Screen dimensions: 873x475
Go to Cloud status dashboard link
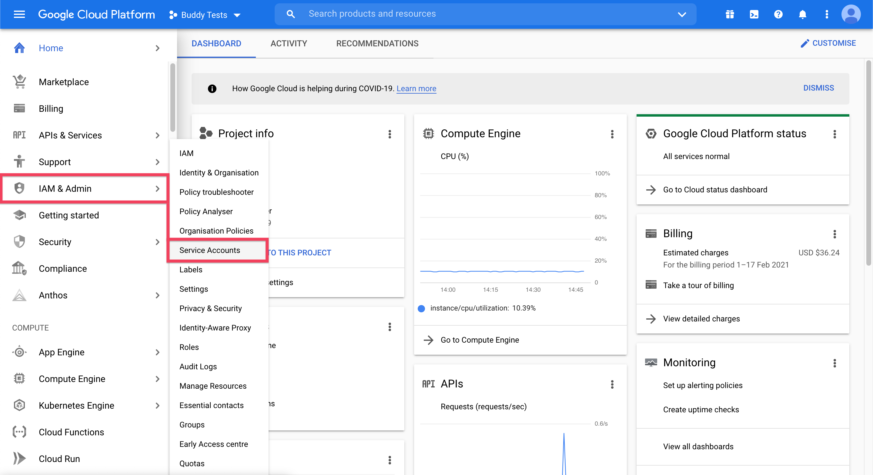715,189
